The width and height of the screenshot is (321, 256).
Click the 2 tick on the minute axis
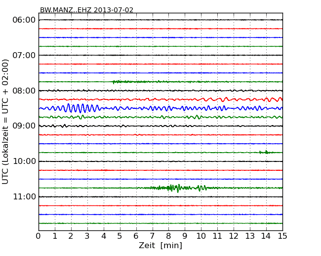[x=71, y=236]
